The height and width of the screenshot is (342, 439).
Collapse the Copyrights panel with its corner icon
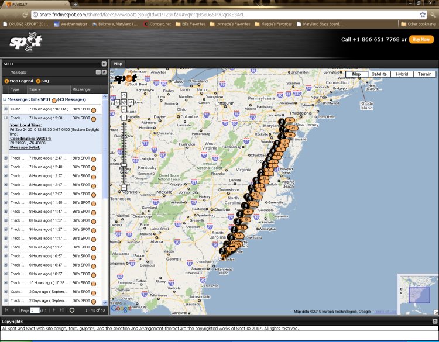[435, 322]
